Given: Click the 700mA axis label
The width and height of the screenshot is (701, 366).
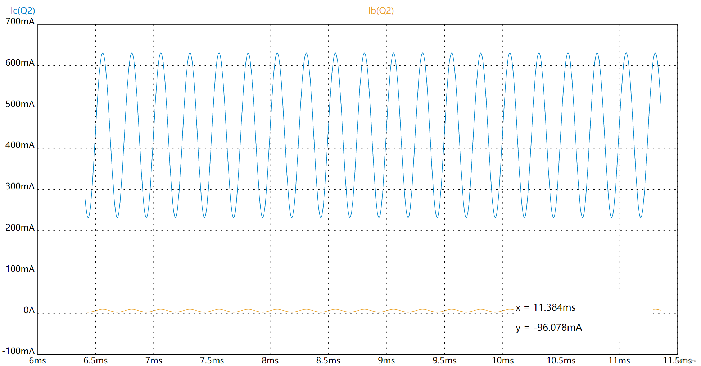Looking at the screenshot, I should (20, 22).
